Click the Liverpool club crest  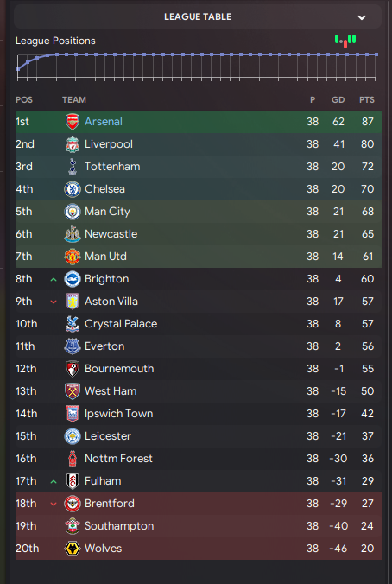73,144
